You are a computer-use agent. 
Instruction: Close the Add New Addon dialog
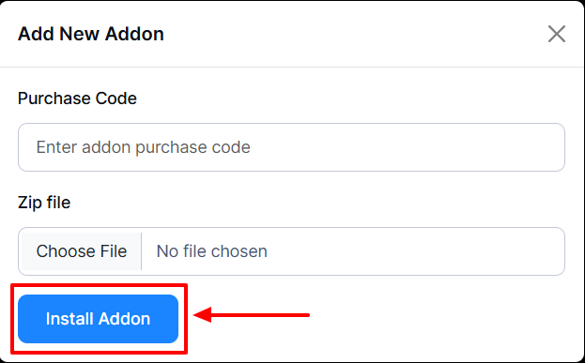tap(556, 34)
